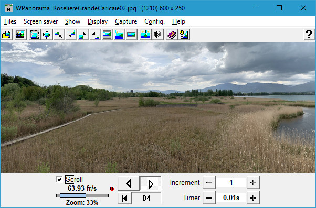
Task: Open the Capture menu
Action: point(126,21)
